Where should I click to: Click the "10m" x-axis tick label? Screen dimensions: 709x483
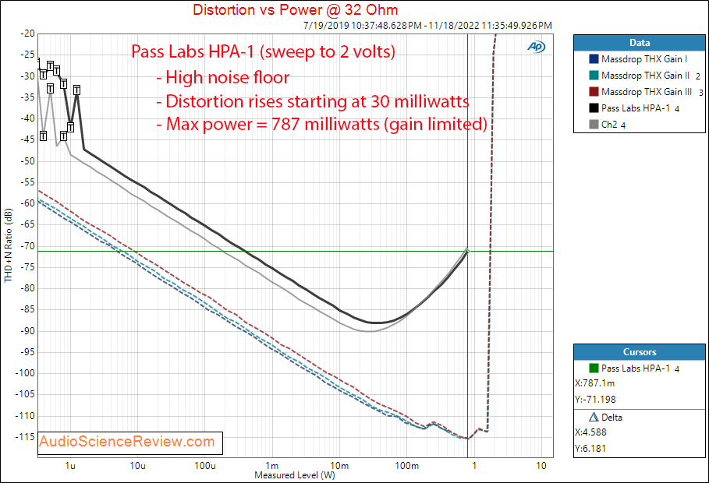pyautogui.click(x=339, y=465)
